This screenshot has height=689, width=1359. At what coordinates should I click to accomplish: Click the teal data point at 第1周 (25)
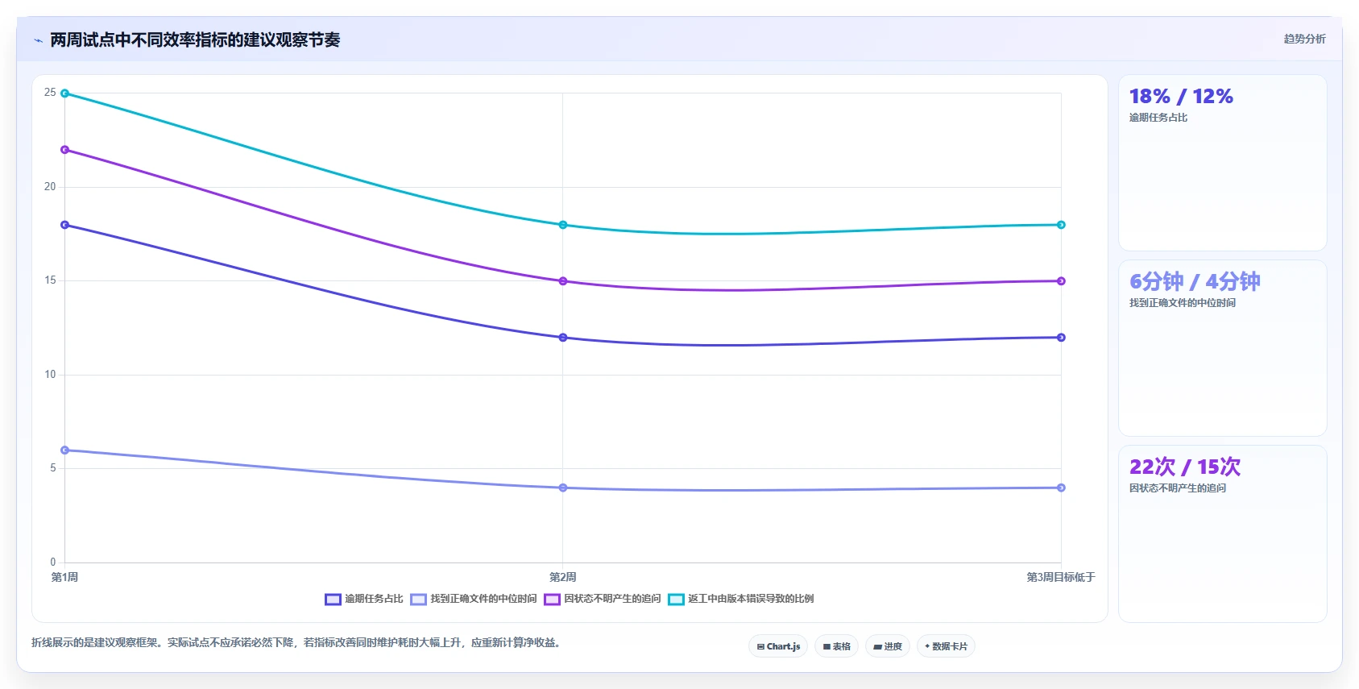click(x=65, y=93)
